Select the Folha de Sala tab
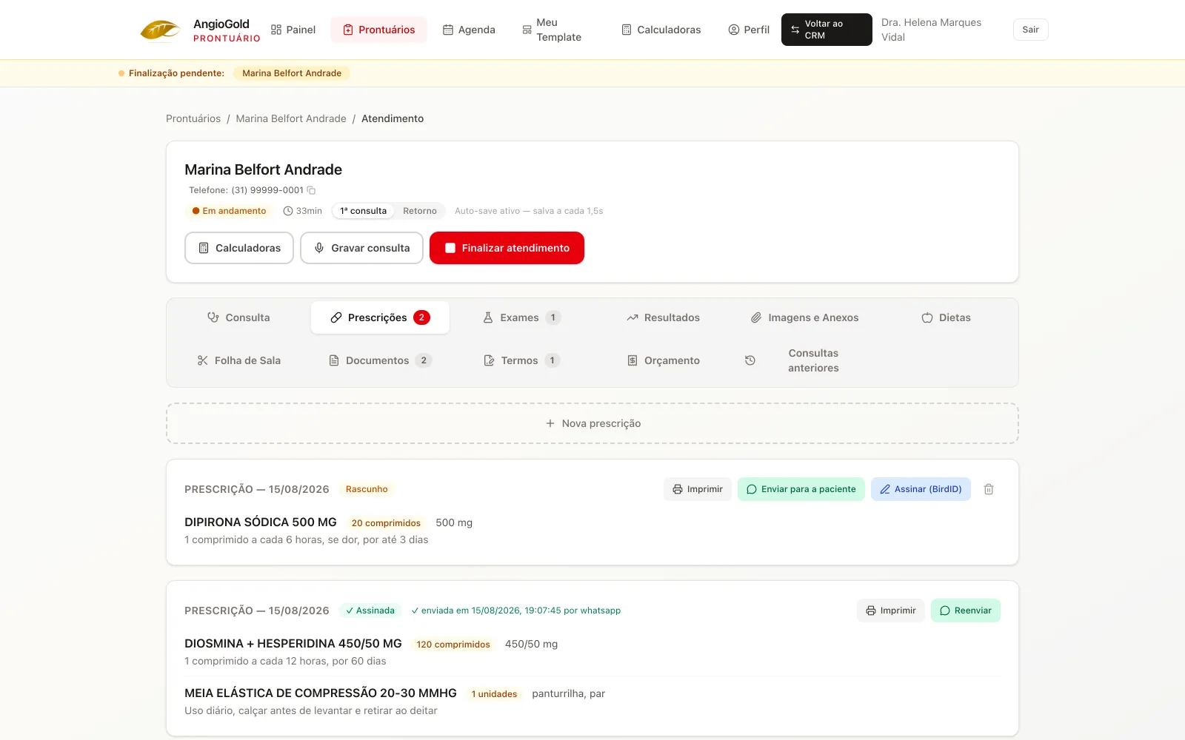The image size is (1185, 740). point(238,360)
